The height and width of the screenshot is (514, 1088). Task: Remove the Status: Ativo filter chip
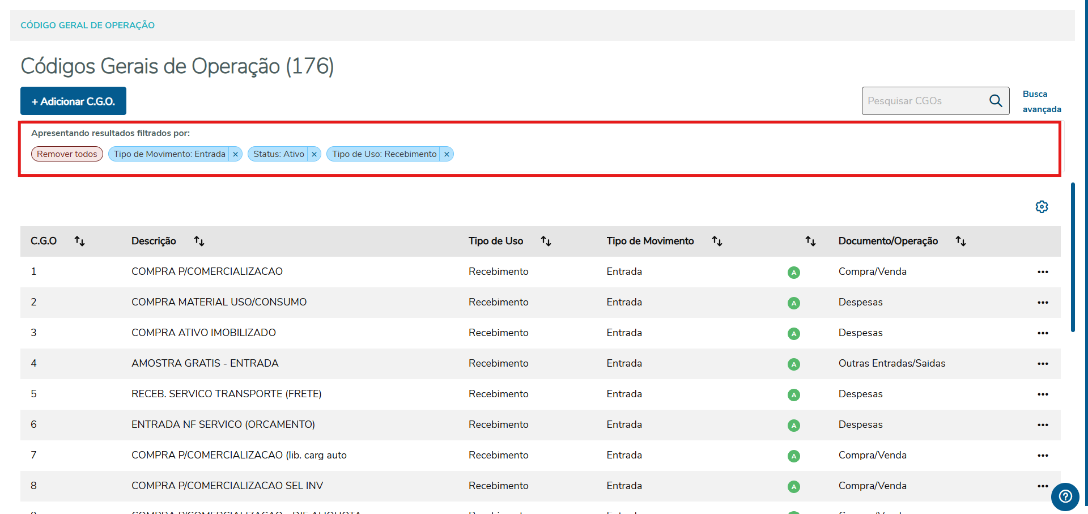[x=314, y=154]
